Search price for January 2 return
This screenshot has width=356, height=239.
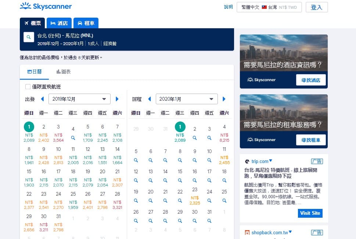pos(195,138)
